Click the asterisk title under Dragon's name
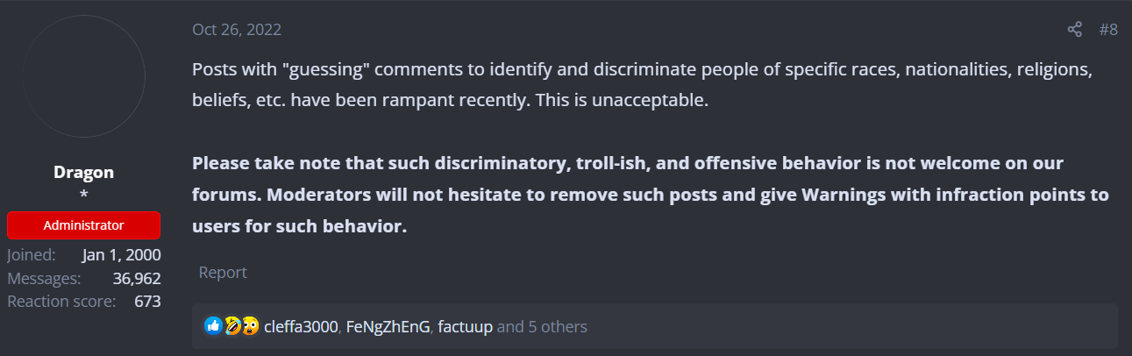Screen dimensions: 1132x356 click(x=84, y=193)
